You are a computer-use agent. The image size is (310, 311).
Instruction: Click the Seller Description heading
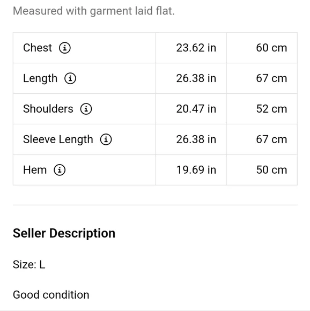pos(64,233)
